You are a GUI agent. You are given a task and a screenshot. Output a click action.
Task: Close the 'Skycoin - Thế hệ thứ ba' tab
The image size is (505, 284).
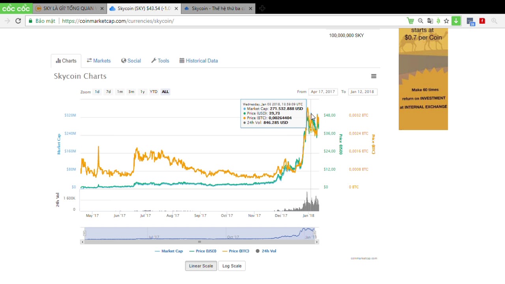click(250, 8)
